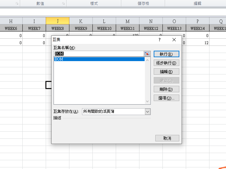The height and width of the screenshot is (169, 226).
Task: Click the help question mark in 巨集 dialog
Action: coord(159,40)
